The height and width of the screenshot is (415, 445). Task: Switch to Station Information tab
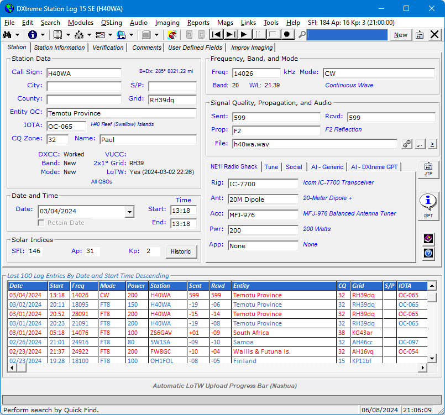pyautogui.click(x=59, y=48)
